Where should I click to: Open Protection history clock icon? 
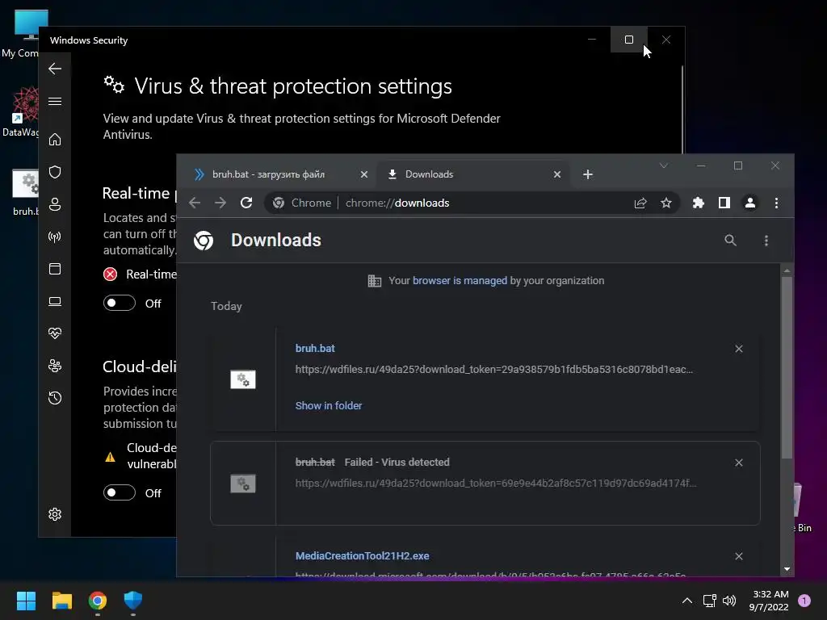(x=55, y=397)
